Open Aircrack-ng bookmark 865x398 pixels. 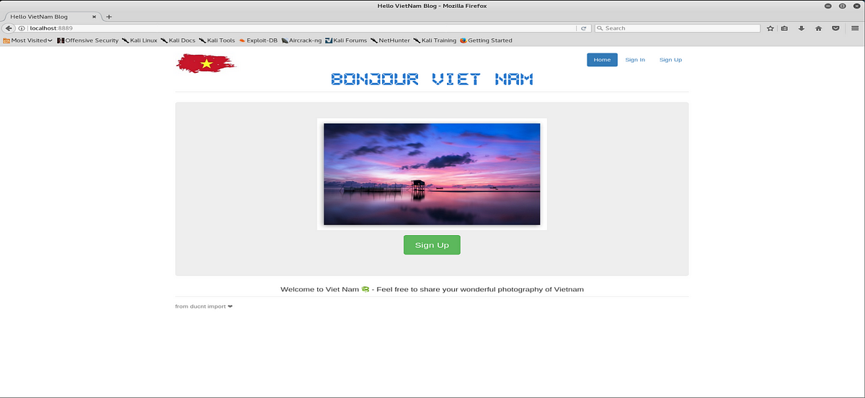coord(301,40)
